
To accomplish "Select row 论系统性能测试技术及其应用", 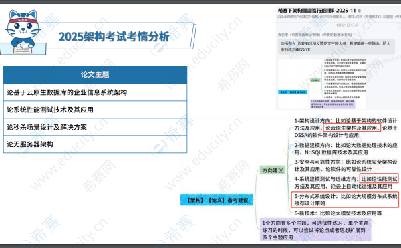I will (95, 110).
